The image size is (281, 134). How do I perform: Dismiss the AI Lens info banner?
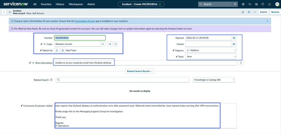point(267,21)
